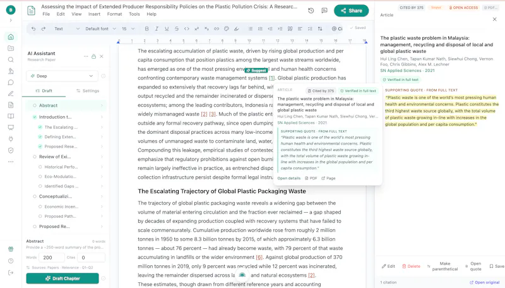Viewport: 505px width, 288px height.
Task: Open the Format menu
Action: pos(115,14)
